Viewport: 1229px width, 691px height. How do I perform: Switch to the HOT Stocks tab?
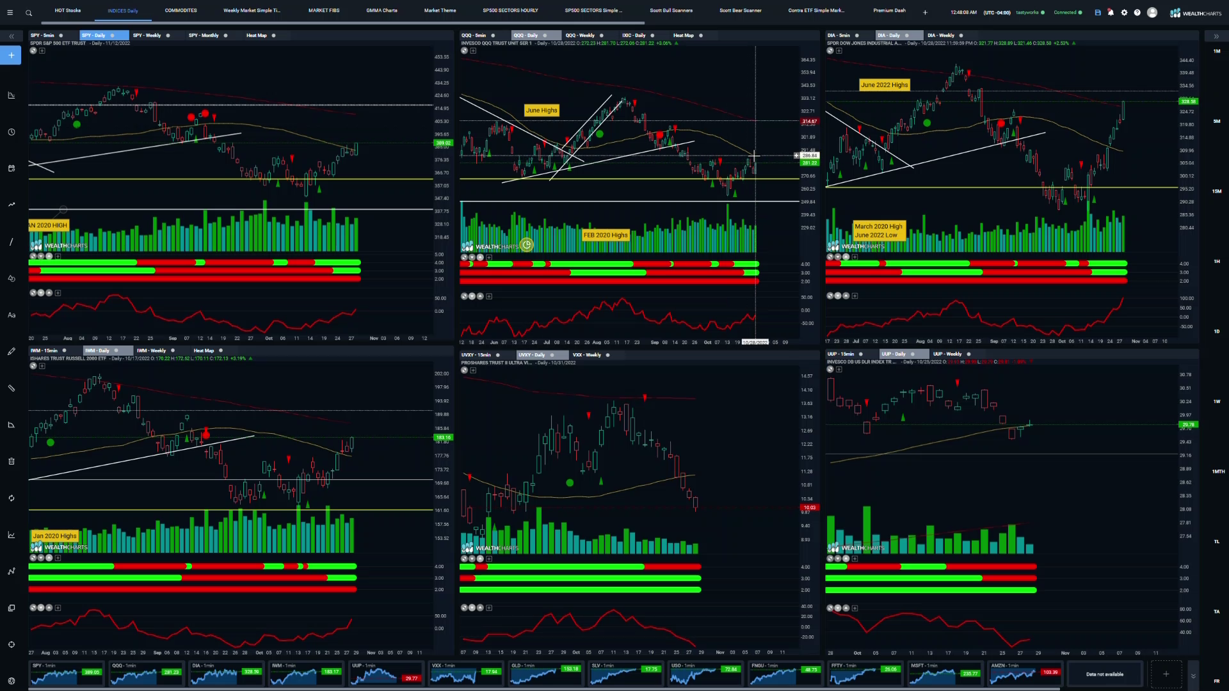pyautogui.click(x=68, y=11)
